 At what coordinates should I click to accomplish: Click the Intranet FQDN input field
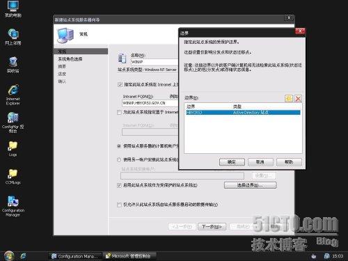click(x=150, y=103)
